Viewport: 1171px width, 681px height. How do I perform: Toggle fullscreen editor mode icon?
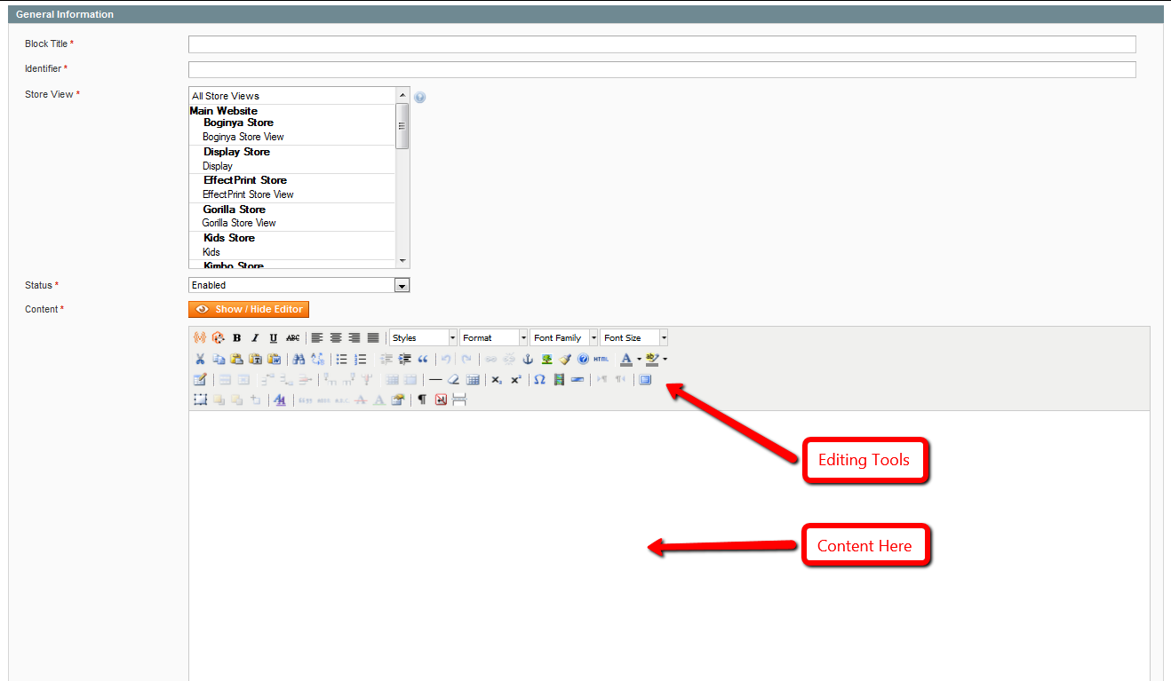[646, 379]
